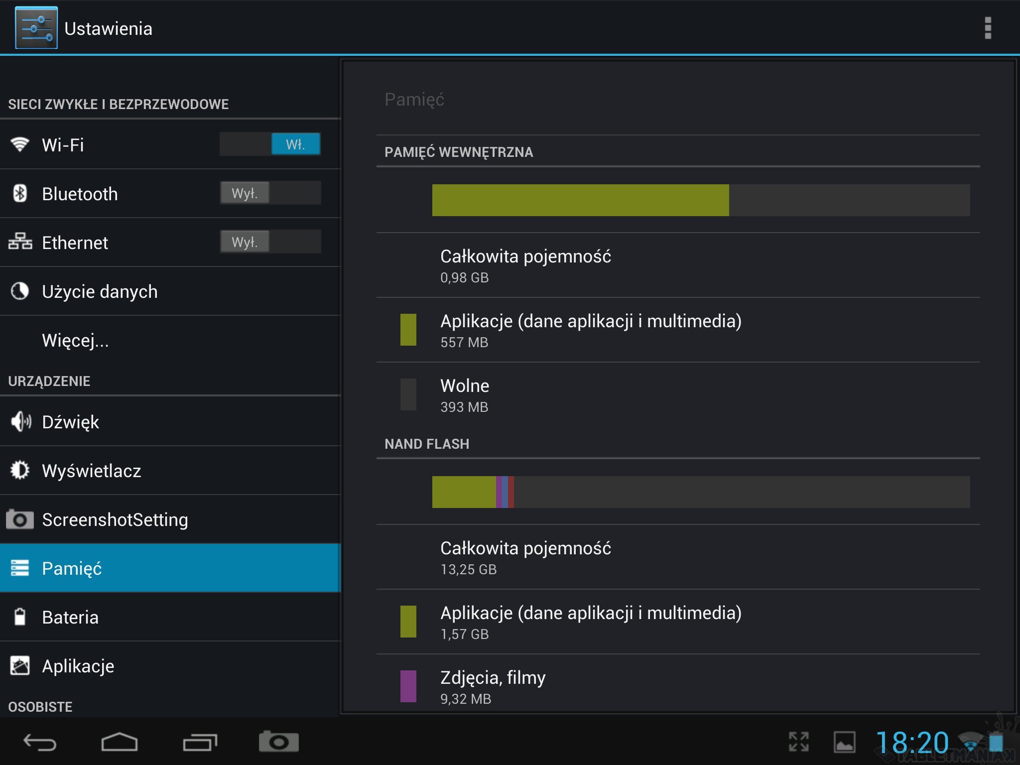Click the internal storage usage bar

point(700,200)
